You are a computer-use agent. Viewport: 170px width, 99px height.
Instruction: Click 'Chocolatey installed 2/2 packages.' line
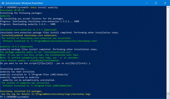(21, 91)
